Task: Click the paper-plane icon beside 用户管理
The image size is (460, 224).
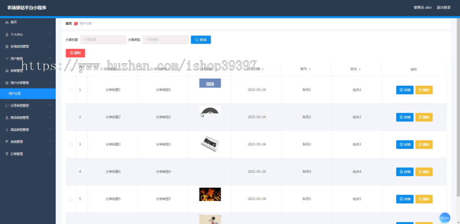Action: [x=7, y=59]
